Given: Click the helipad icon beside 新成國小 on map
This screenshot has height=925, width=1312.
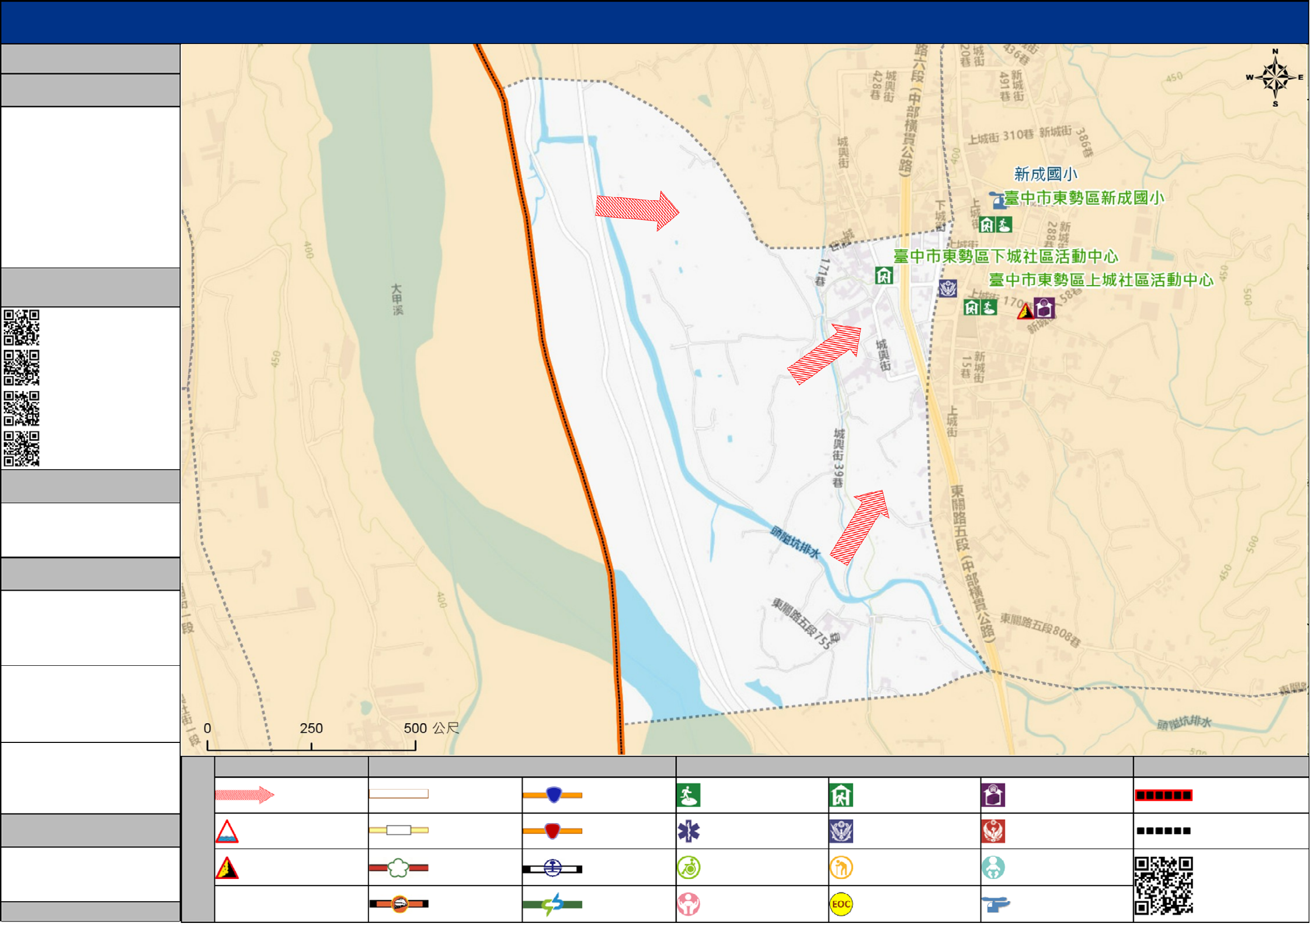Looking at the screenshot, I should [998, 200].
